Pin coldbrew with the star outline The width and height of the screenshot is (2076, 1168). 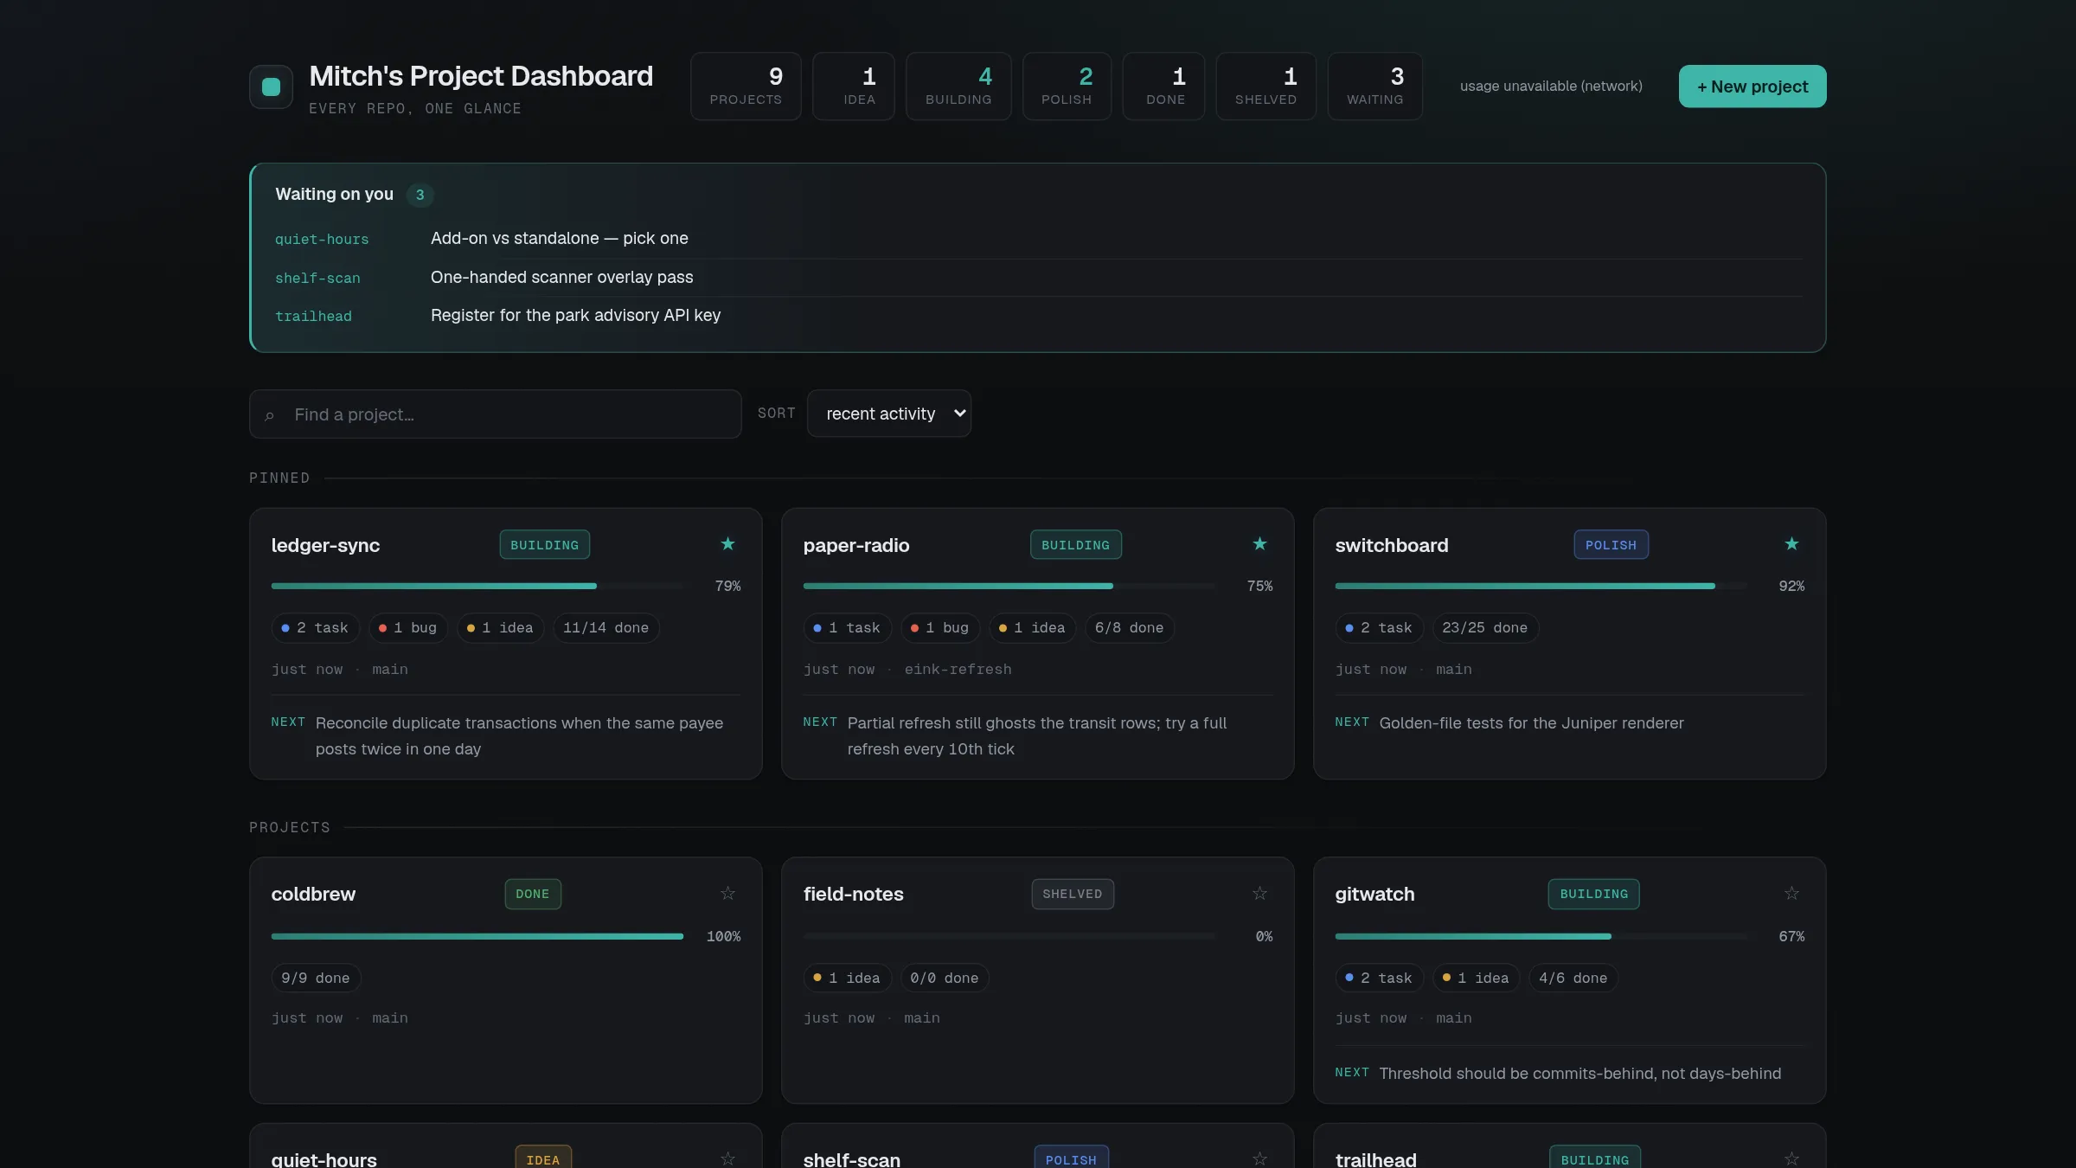point(727,894)
